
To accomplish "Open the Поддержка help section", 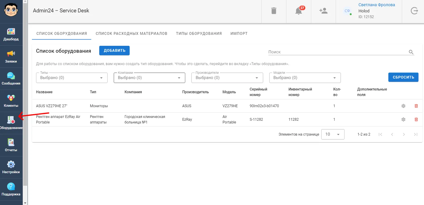I will pyautogui.click(x=11, y=189).
